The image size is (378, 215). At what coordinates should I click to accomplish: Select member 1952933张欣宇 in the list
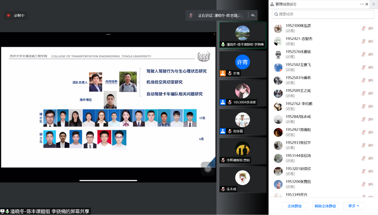[x=298, y=145]
